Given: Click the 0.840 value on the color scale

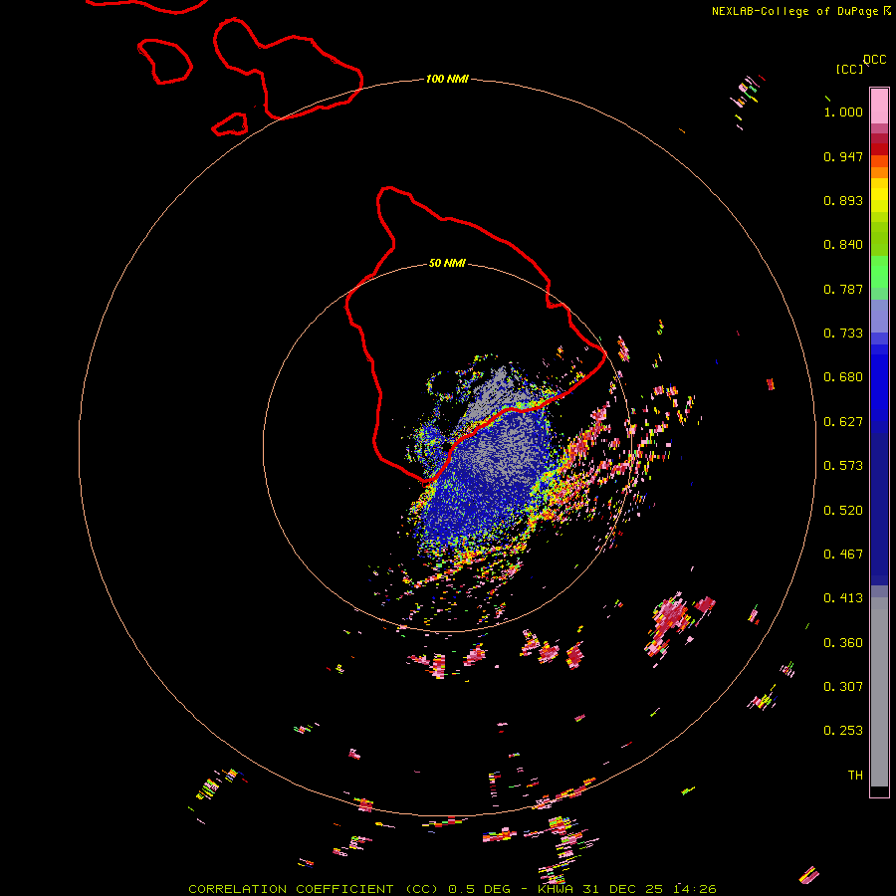Looking at the screenshot, I should tap(843, 245).
